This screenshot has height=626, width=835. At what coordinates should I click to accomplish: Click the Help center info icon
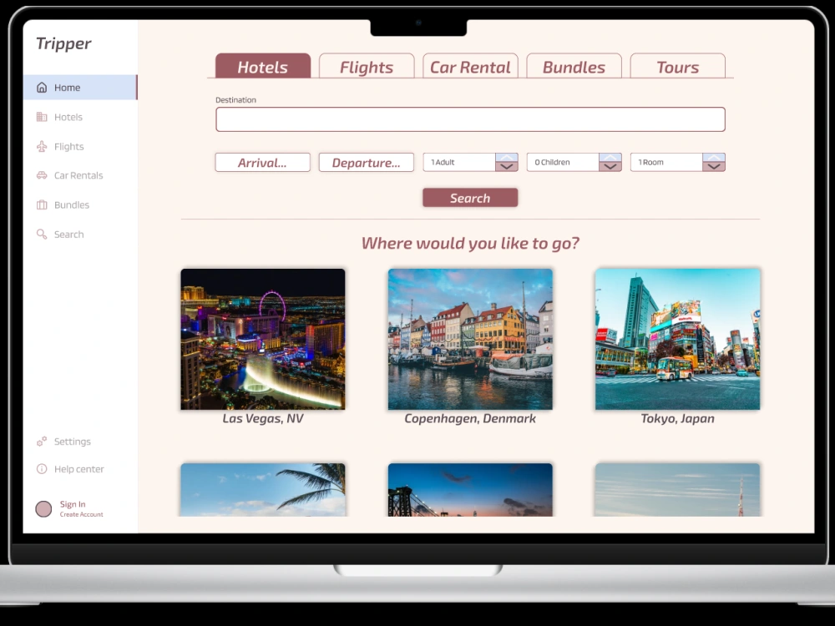pyautogui.click(x=42, y=469)
